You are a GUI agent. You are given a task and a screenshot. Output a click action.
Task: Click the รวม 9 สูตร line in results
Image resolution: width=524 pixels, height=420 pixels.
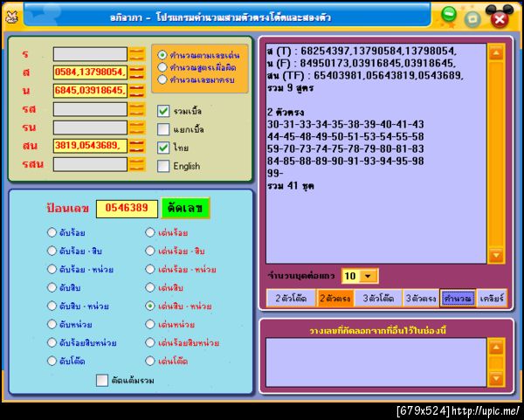tap(290, 88)
